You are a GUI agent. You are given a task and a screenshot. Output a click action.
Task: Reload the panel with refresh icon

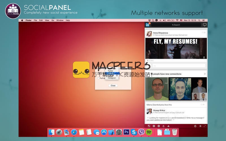[164, 126]
